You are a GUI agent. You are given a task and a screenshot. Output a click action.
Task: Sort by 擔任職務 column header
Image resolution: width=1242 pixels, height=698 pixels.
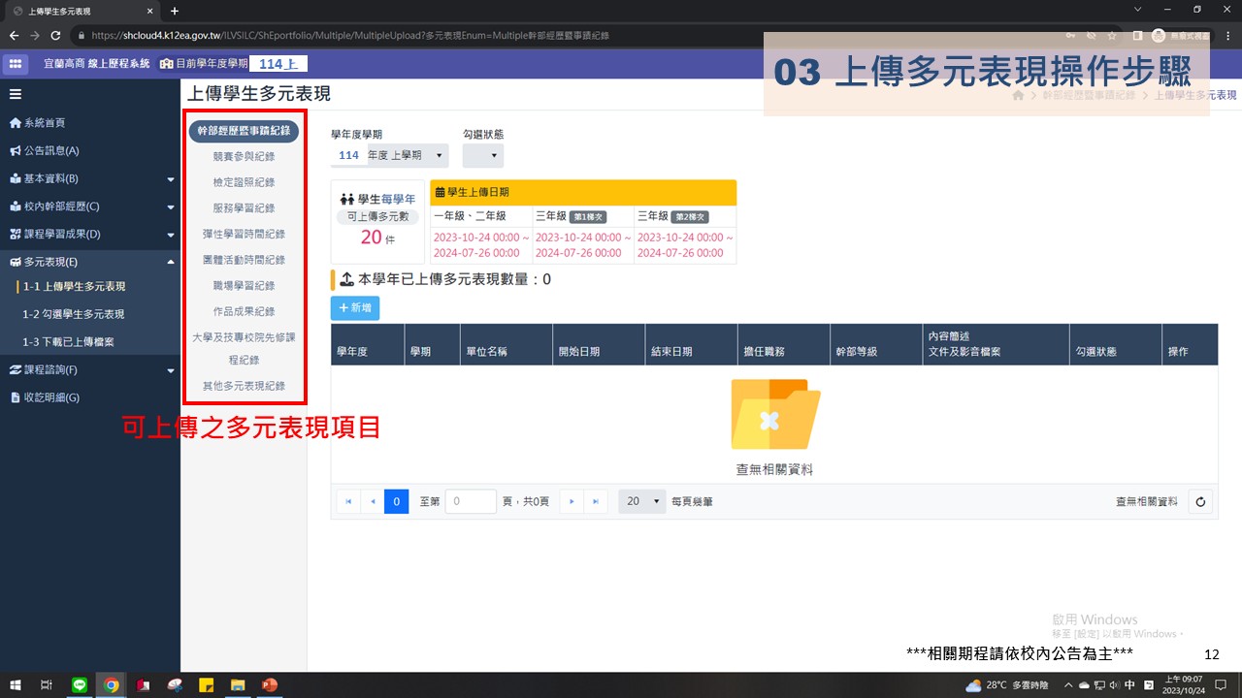tap(783, 344)
